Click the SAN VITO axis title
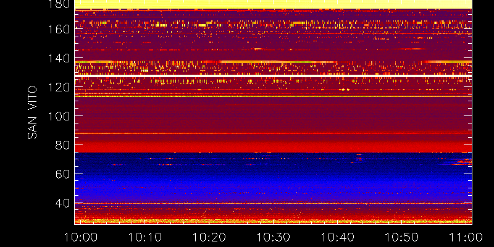 coord(32,112)
